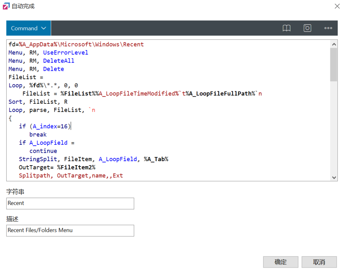345x274 pixels.
Task: Click the 'Menu, RM, Delete' line
Action: pos(36,69)
